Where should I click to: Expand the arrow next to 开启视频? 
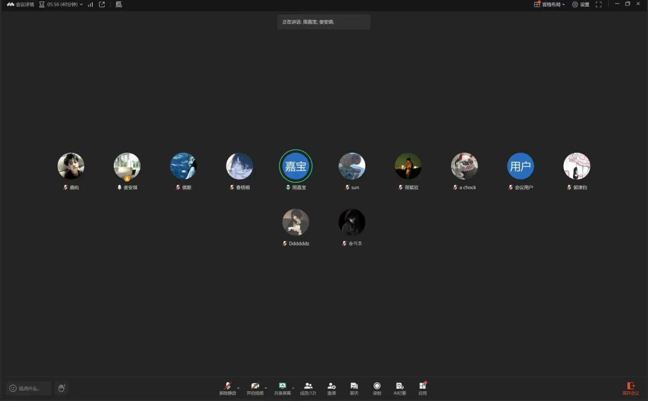tap(266, 388)
